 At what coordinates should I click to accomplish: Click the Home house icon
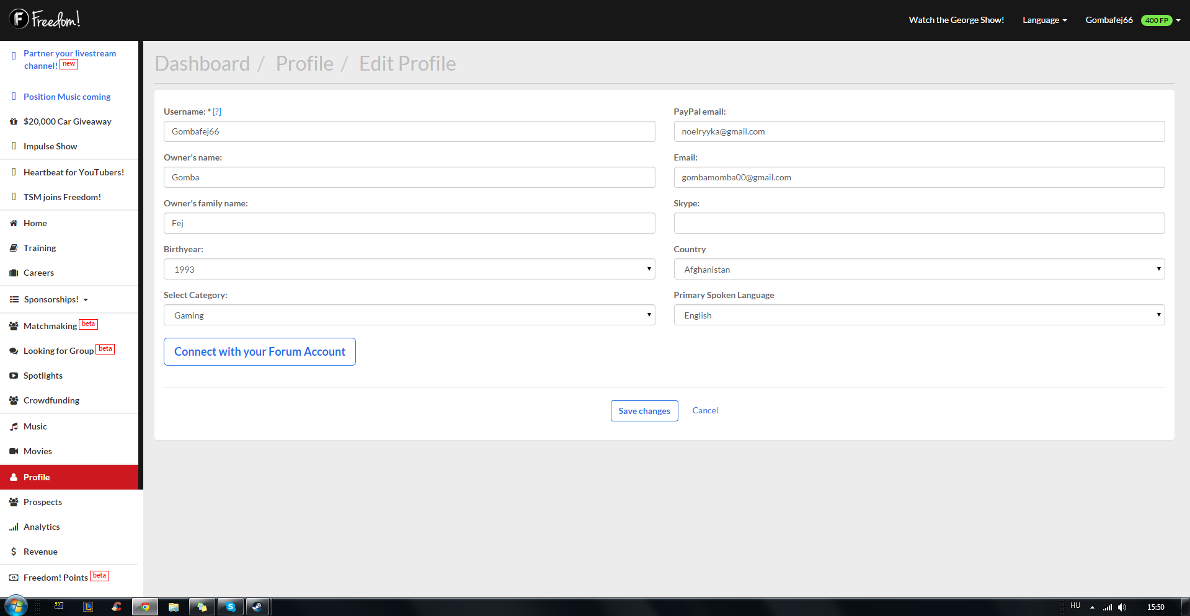[14, 223]
